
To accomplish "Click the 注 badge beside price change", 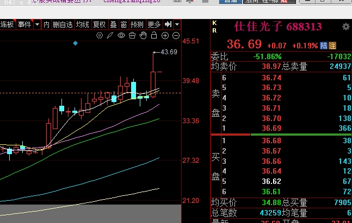I will (332, 46).
